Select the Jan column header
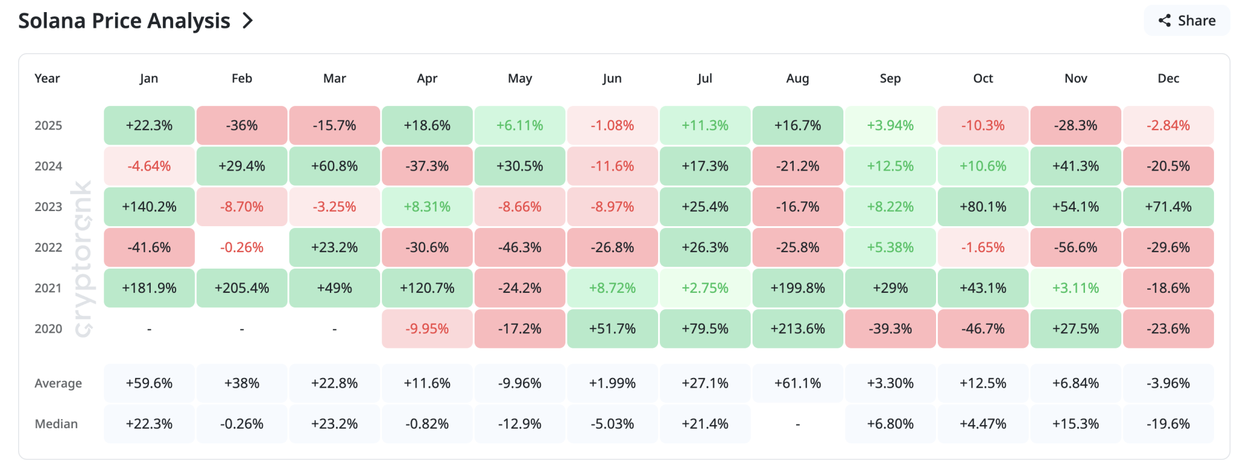 (149, 78)
